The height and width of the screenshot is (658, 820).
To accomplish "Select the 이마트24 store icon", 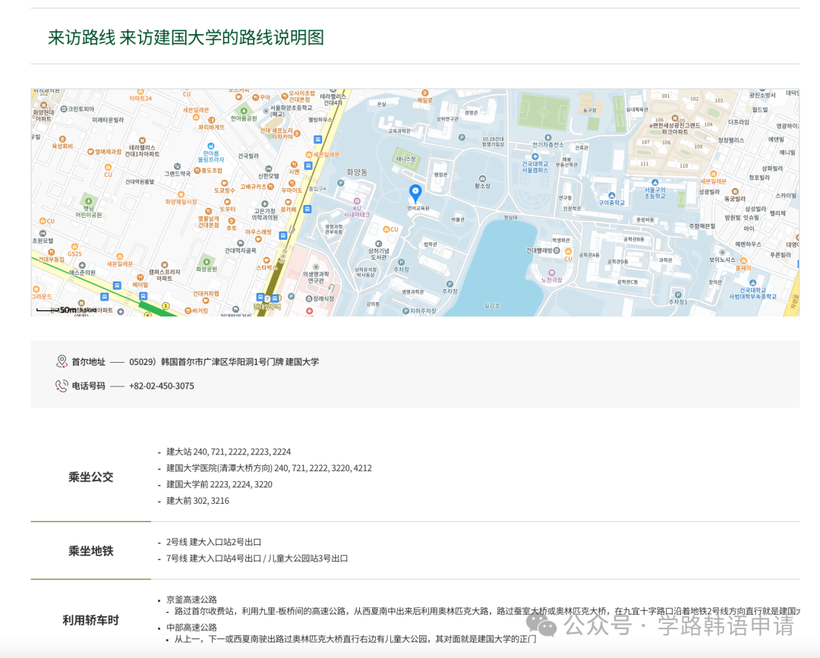I will coord(140,92).
